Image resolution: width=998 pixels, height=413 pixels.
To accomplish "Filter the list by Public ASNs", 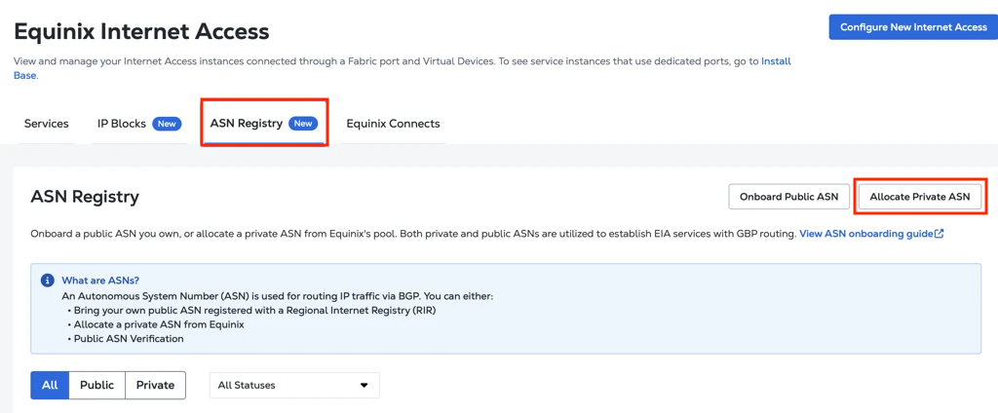I will click(x=96, y=385).
